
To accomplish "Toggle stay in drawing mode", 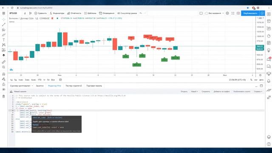I will (4, 79).
